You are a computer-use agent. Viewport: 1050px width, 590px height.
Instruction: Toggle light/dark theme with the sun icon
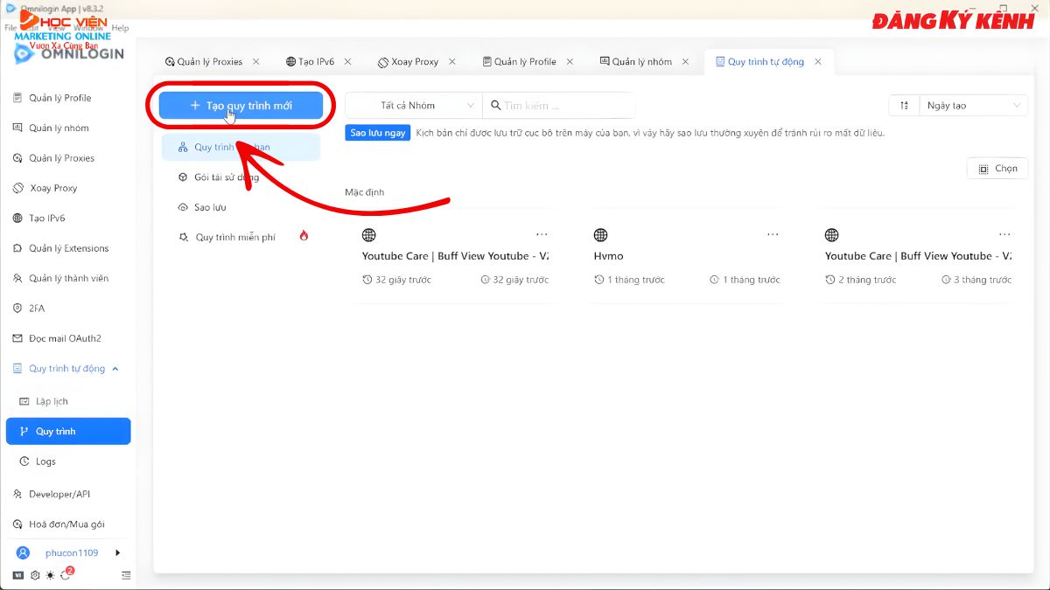(51, 575)
